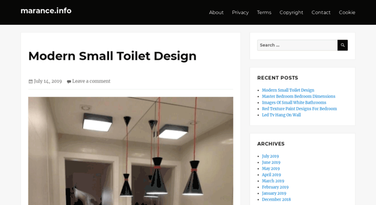Screen dimensions: 376x205
Task: Open the Led Tv Hang On Wall post
Action: [x=281, y=115]
